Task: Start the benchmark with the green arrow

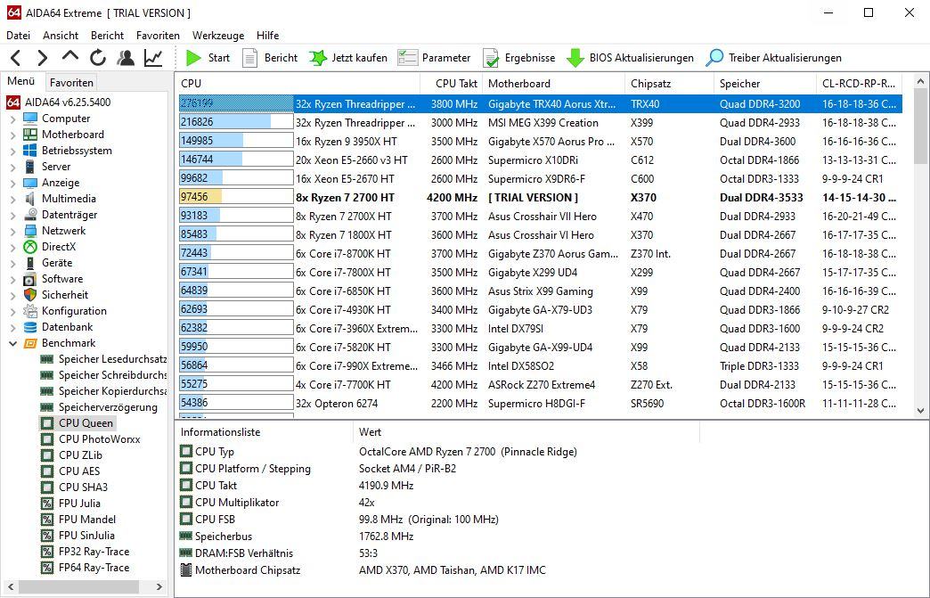Action: pos(208,58)
